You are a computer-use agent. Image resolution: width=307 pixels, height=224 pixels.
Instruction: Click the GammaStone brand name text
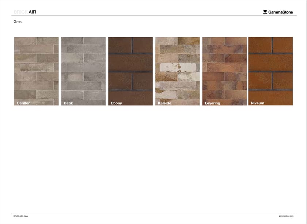(281, 11)
